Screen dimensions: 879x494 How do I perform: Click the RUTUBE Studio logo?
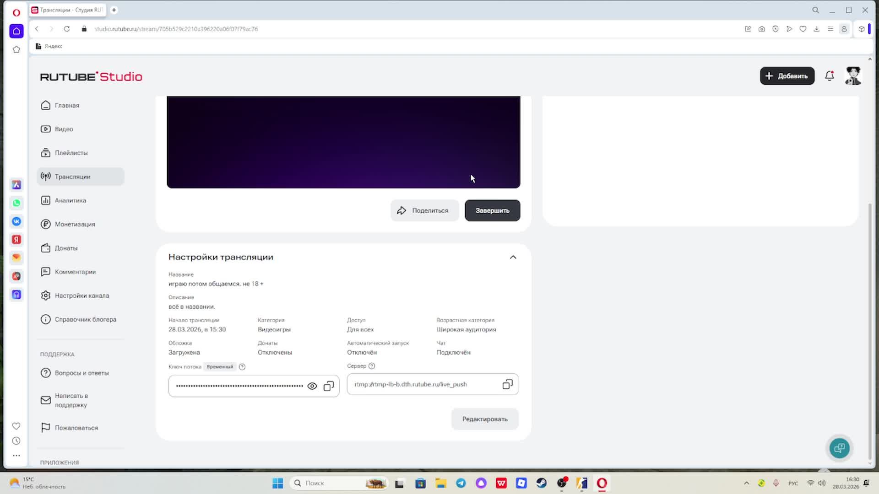91,76
